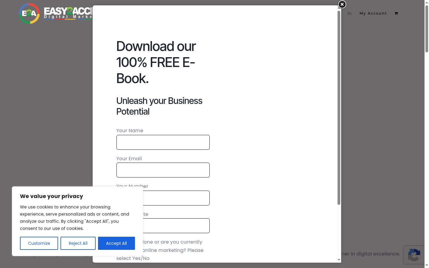Open the shopping cart icon
This screenshot has width=429, height=268.
(x=396, y=13)
